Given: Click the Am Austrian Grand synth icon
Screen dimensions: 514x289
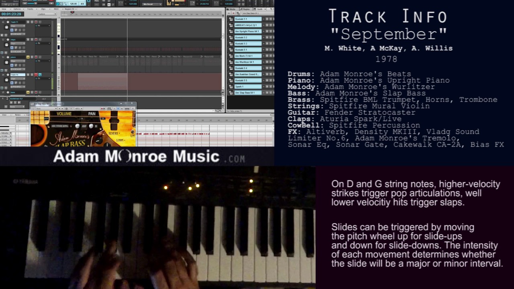Looking at the screenshot, I should click(231, 74).
